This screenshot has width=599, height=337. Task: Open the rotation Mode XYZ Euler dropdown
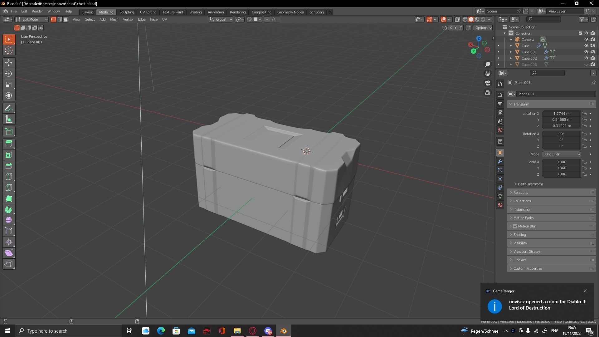click(561, 154)
